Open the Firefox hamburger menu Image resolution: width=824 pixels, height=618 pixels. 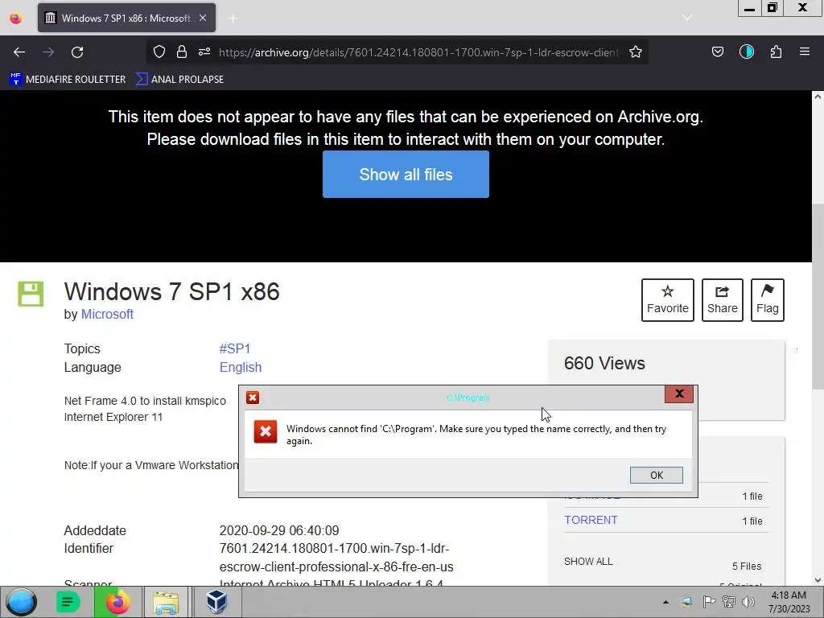click(804, 51)
